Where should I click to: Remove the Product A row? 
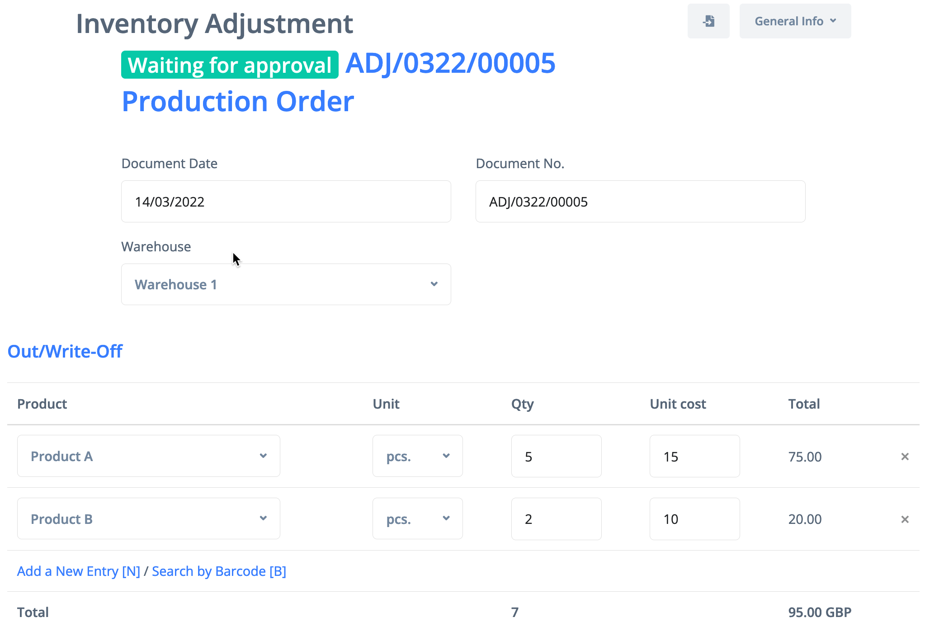(x=905, y=457)
